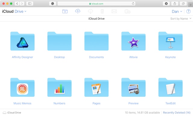The image size is (193, 116).
Task: Open the Preview folder icon
Action: click(x=133, y=87)
